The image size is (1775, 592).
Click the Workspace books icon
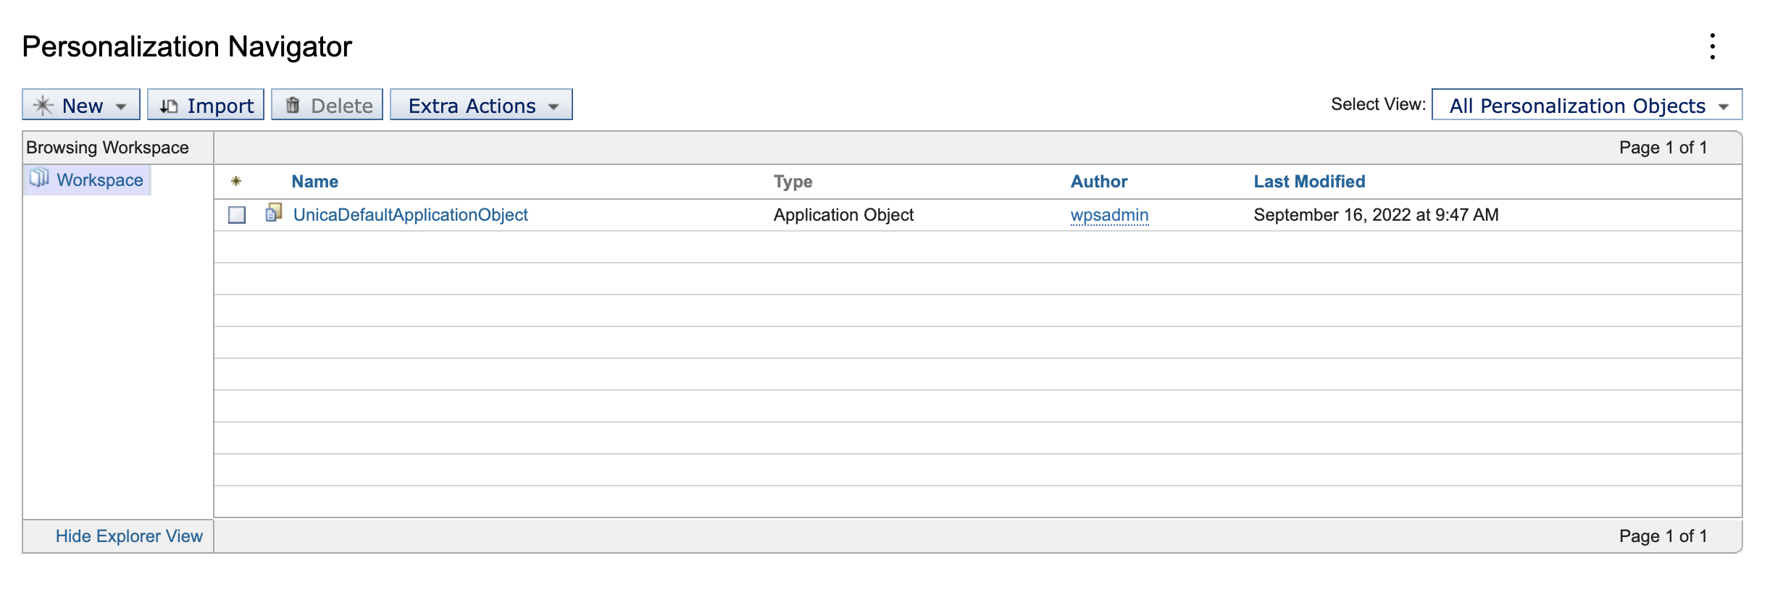coord(40,178)
